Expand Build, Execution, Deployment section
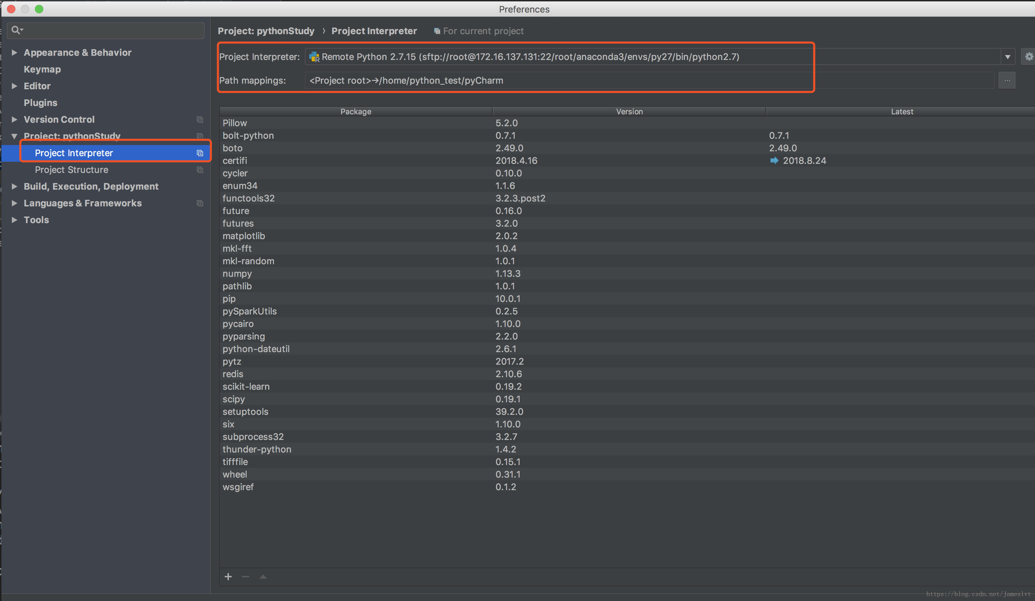 pyautogui.click(x=14, y=186)
